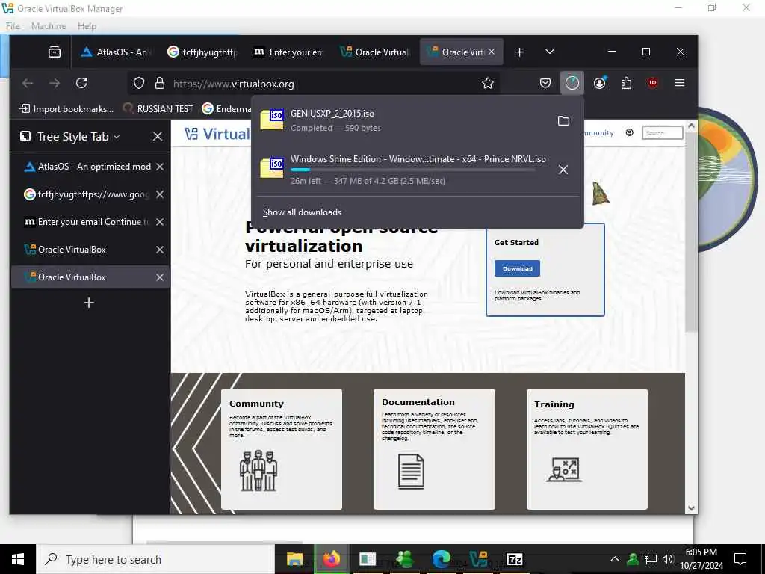Click the VirtualBox site logo

click(217, 134)
